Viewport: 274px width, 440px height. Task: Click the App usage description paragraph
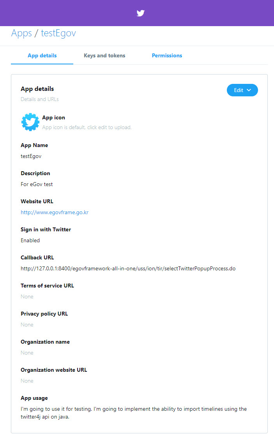134,413
